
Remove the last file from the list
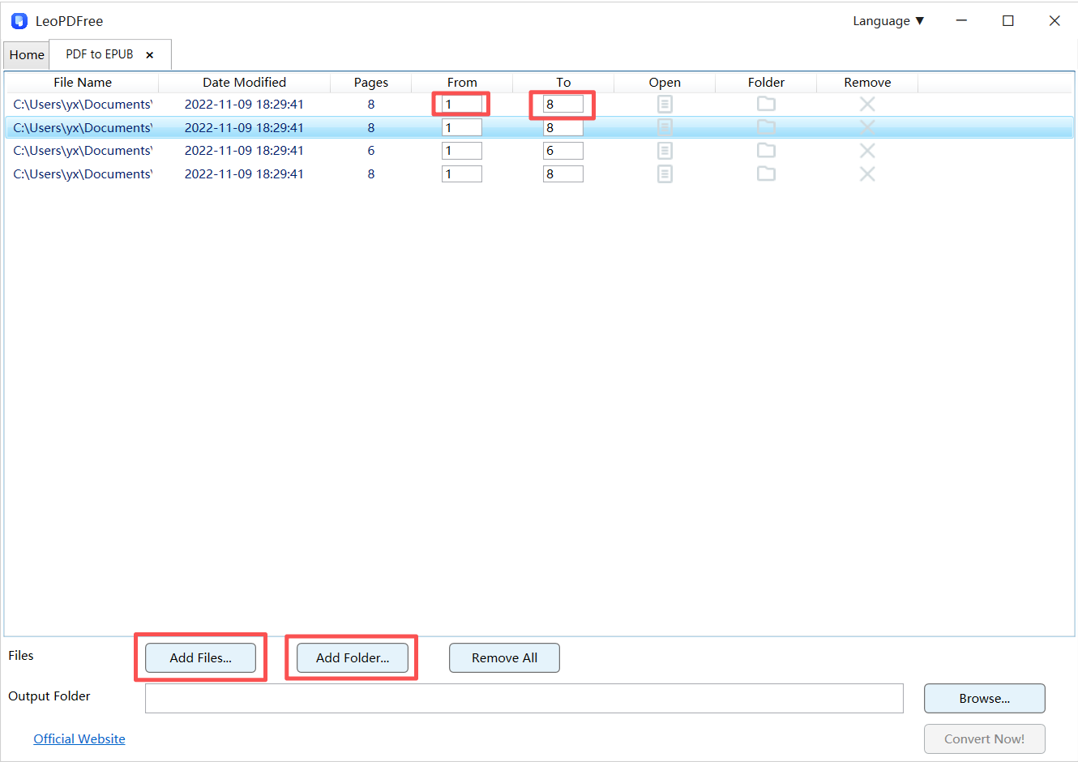[867, 173]
